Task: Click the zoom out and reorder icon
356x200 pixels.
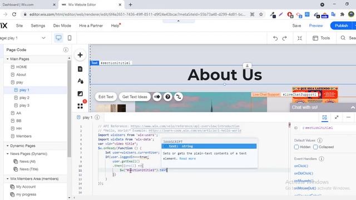Action: click(300, 38)
